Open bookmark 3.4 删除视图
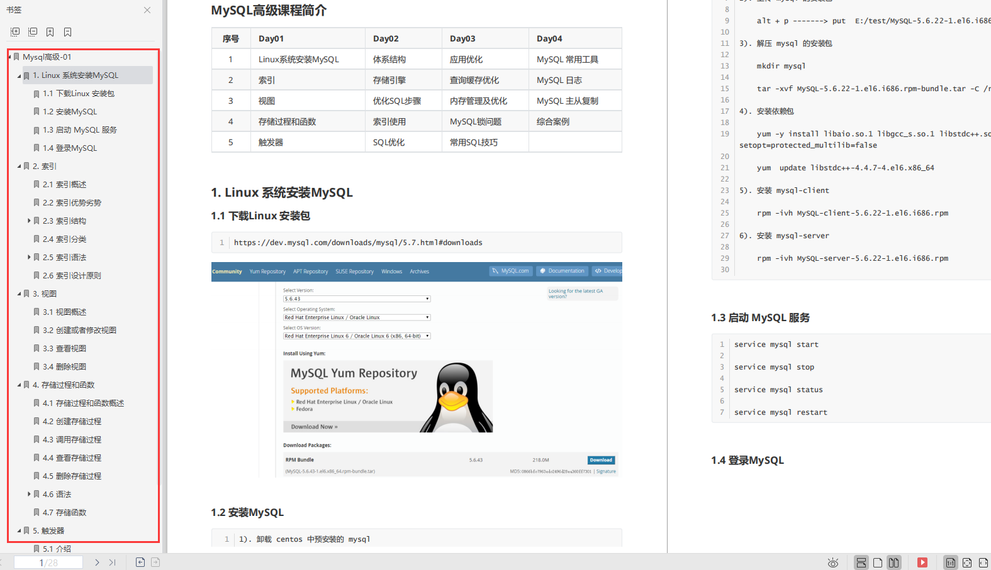Screen dimensions: 991x570 [65, 367]
